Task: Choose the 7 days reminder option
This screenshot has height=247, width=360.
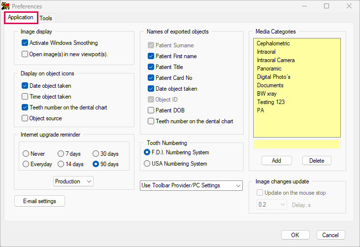Action: coord(61,153)
